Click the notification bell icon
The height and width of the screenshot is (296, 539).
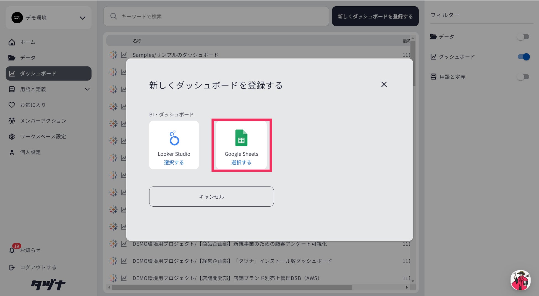pos(12,250)
